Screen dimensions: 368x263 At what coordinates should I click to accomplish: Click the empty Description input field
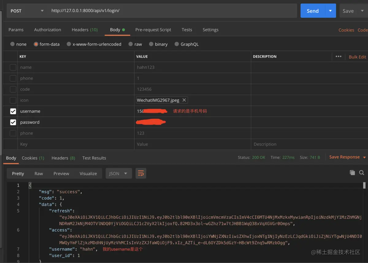pos(309,144)
